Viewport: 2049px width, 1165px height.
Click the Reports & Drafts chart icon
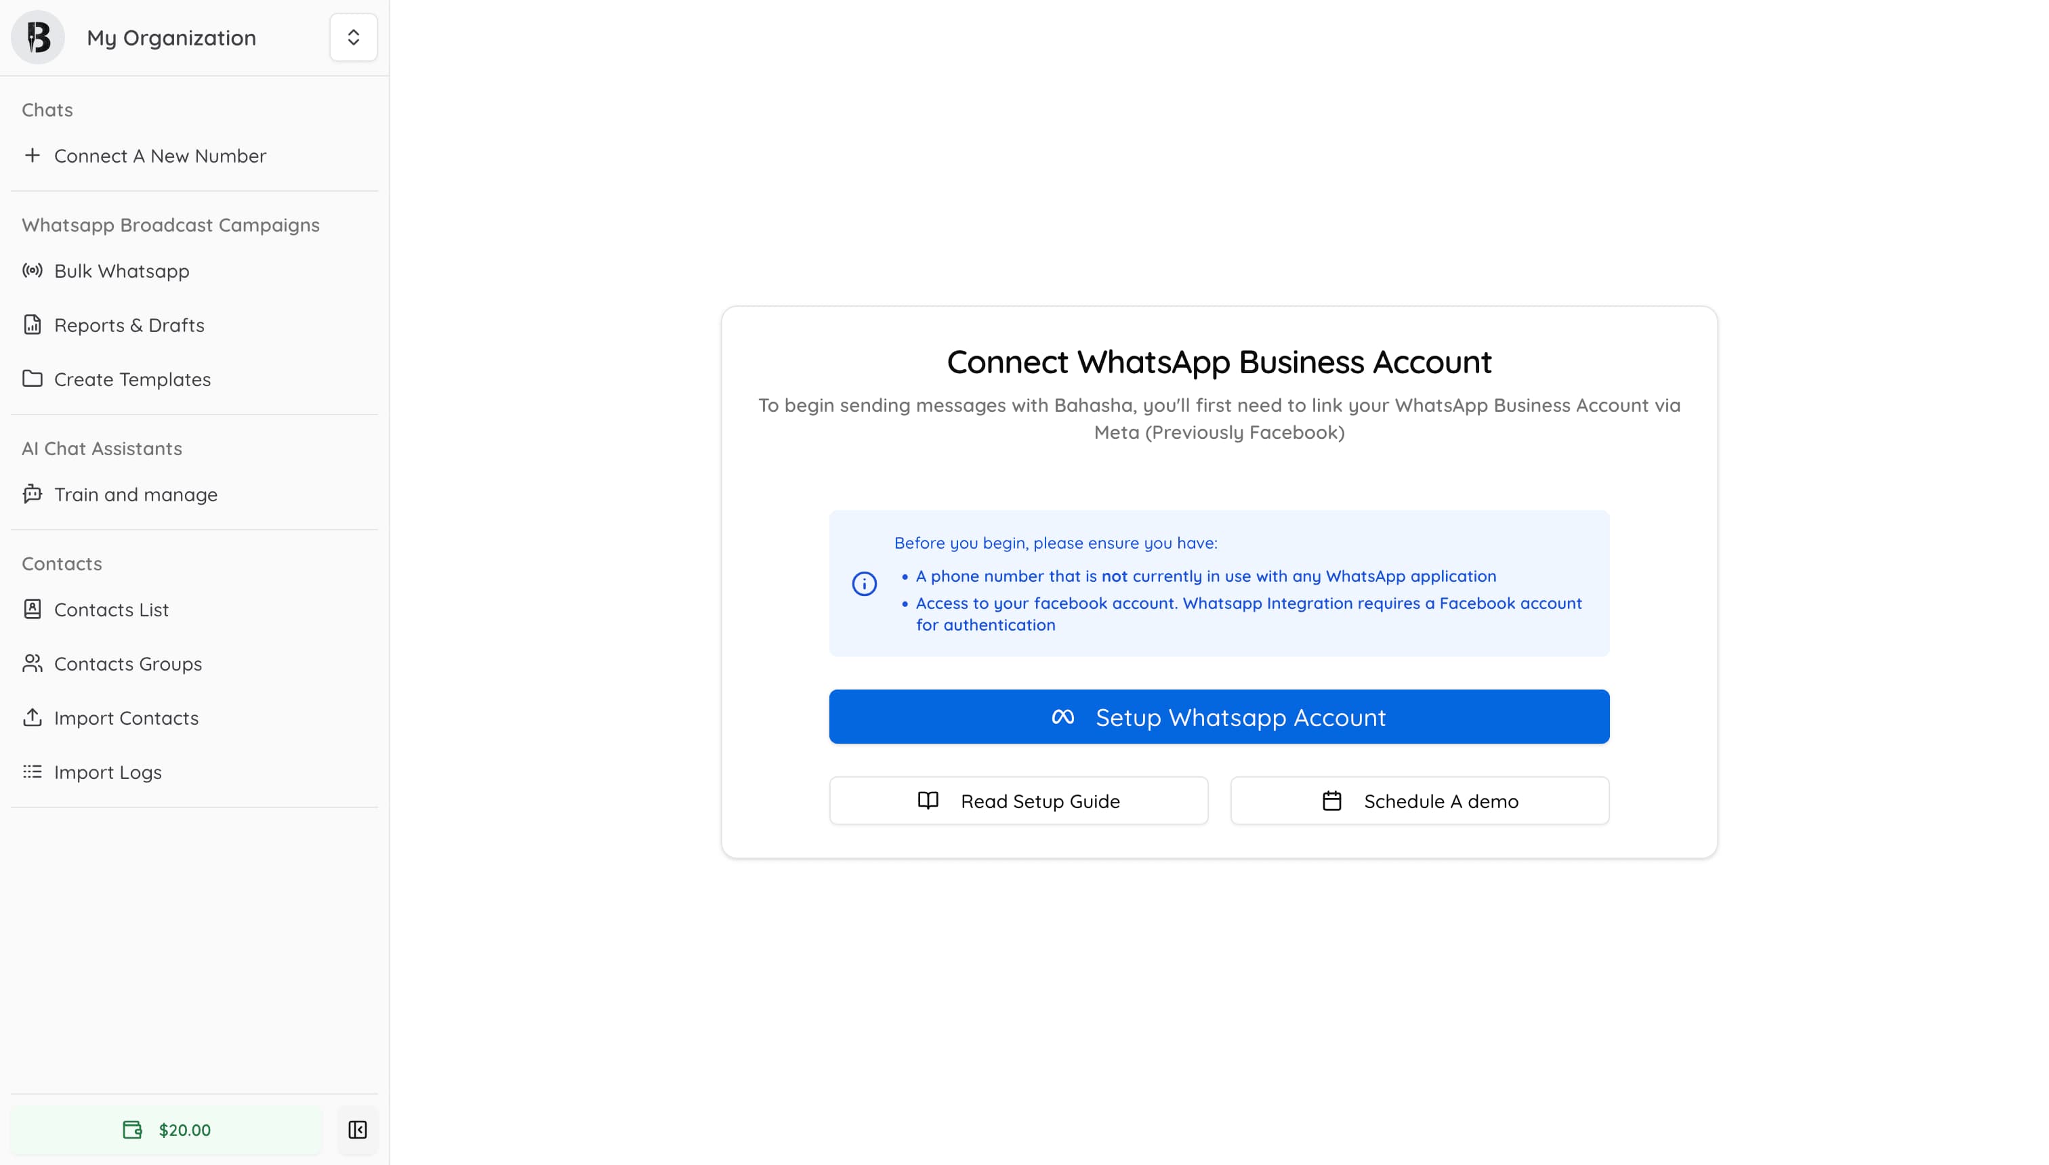32,325
